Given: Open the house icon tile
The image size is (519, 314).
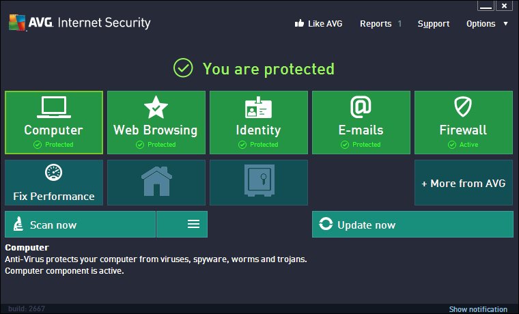Looking at the screenshot, I should point(156,183).
